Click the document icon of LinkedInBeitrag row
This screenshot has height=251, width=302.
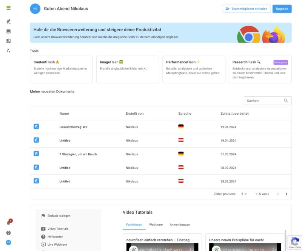tap(36, 126)
